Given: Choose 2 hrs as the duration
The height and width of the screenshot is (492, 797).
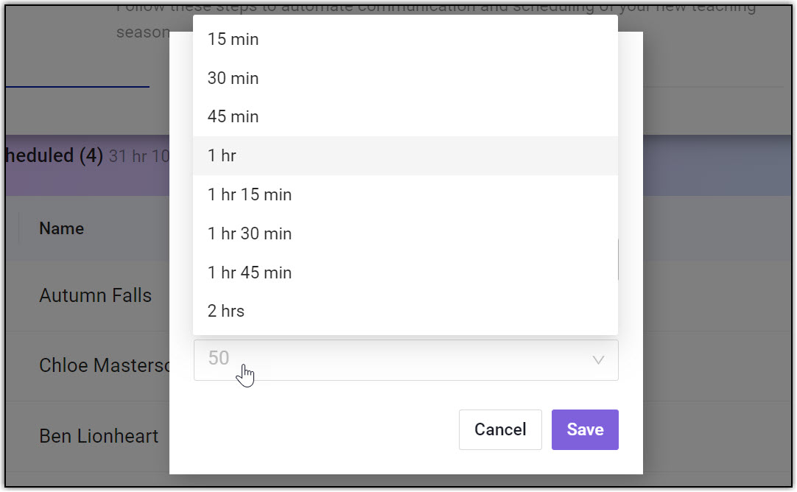Looking at the screenshot, I should click(226, 311).
